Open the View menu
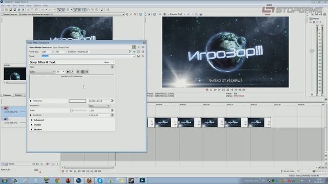The height and width of the screenshot is (184, 328). point(15,6)
